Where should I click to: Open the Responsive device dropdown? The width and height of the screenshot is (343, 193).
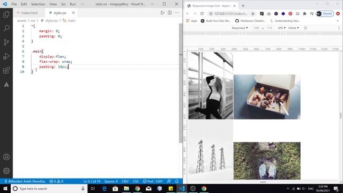click(x=240, y=28)
